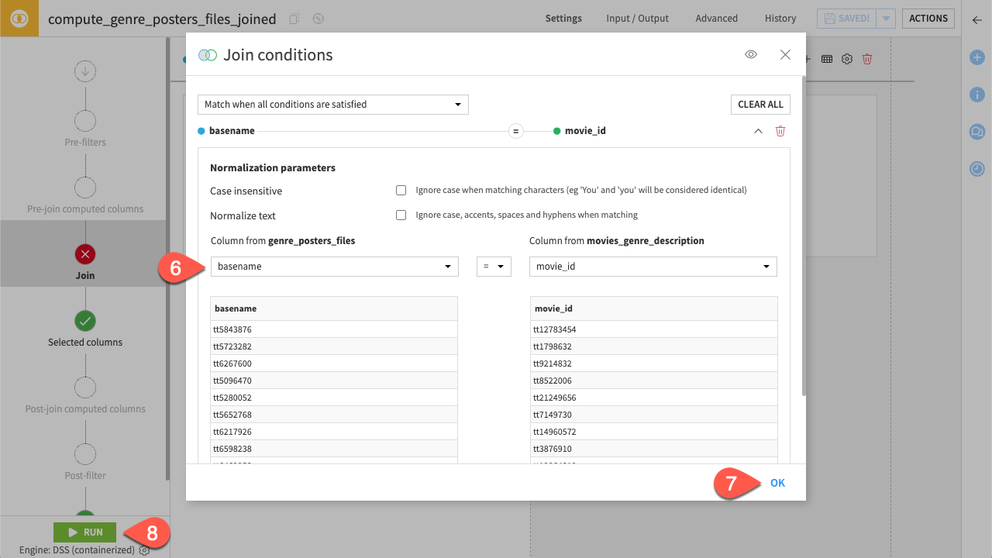Click the eye preview icon in dialog header
Screen dimensions: 992x558
coord(750,54)
